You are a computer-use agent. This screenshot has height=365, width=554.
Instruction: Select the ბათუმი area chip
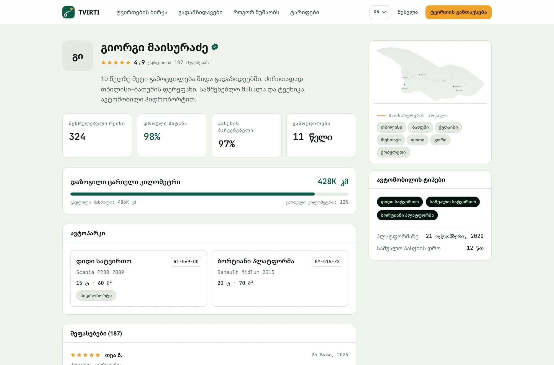pyautogui.click(x=420, y=127)
